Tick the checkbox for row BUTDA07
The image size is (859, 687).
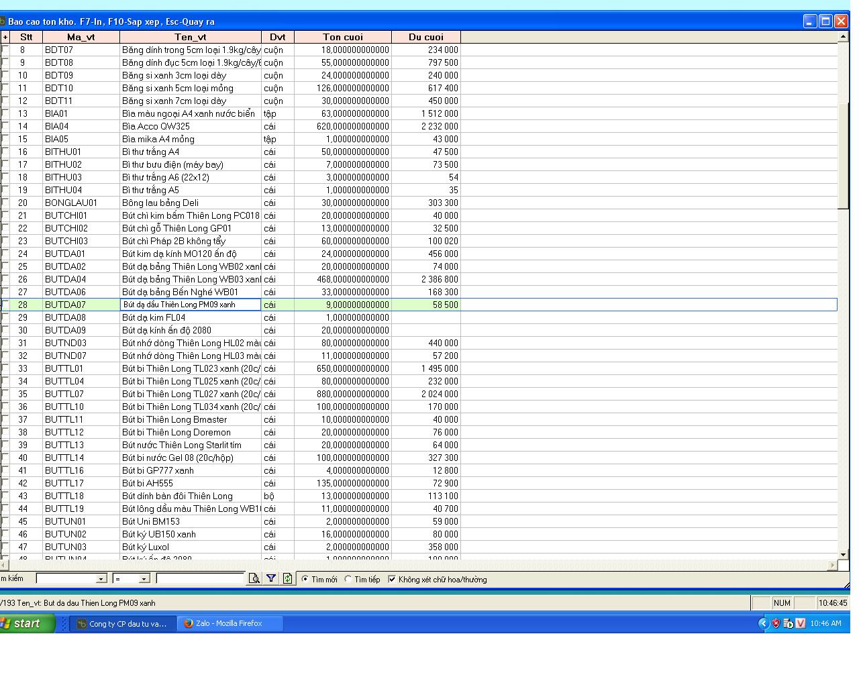5,305
